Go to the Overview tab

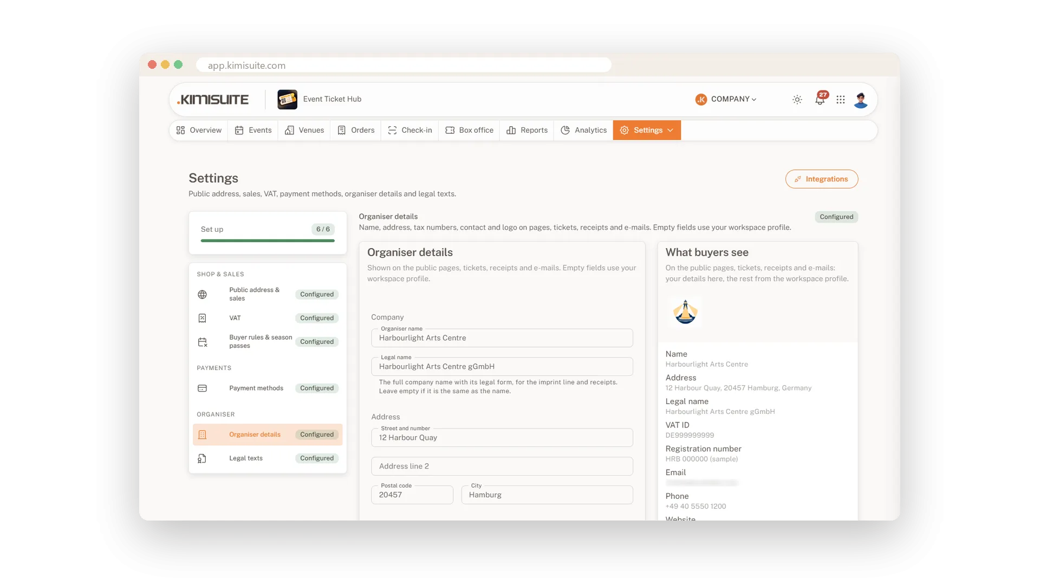199,131
